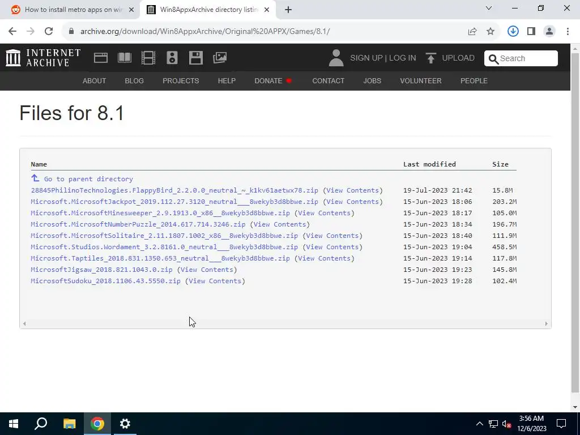The height and width of the screenshot is (435, 580).
Task: Open the HELP menu item
Action: coord(227,80)
